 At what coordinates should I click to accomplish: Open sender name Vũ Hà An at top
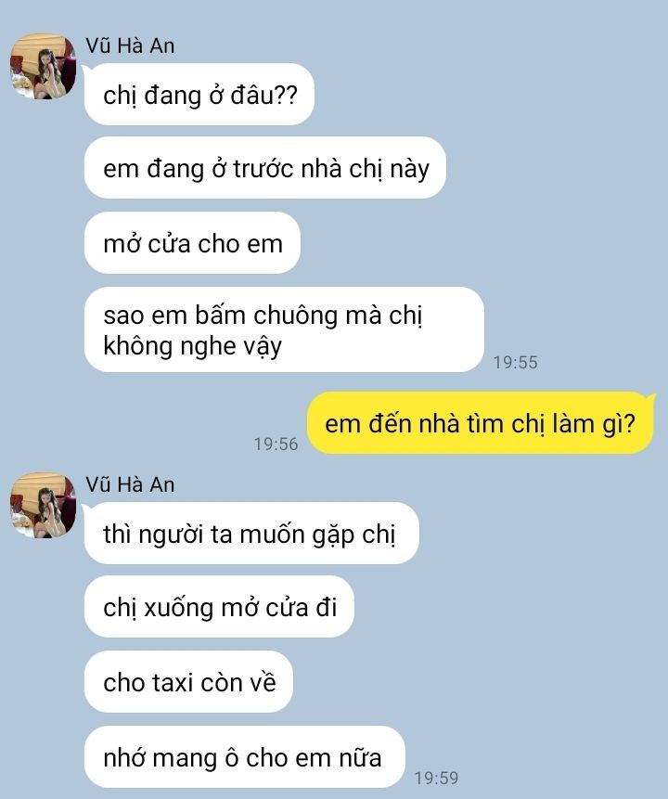[x=130, y=45]
